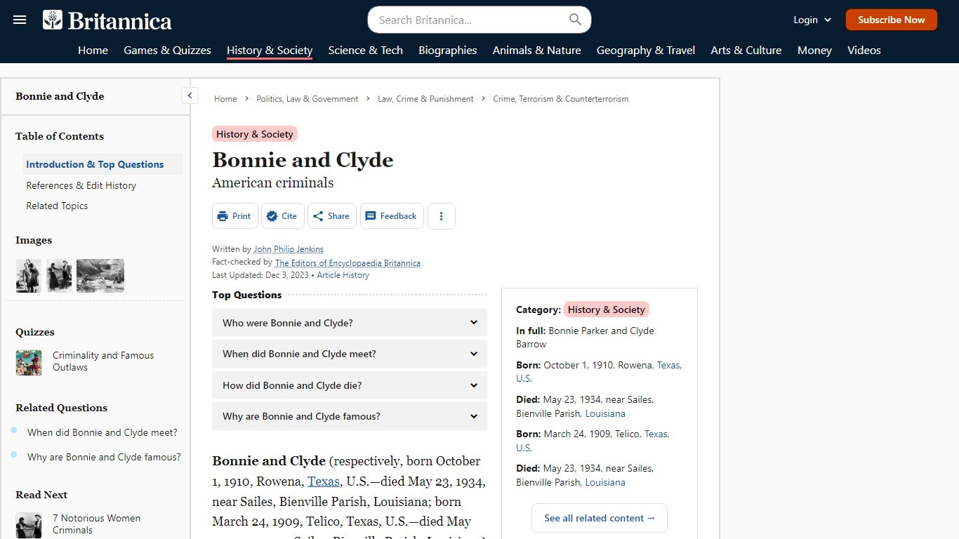This screenshot has height=539, width=959.
Task: Open the Login dropdown
Action: (x=812, y=20)
